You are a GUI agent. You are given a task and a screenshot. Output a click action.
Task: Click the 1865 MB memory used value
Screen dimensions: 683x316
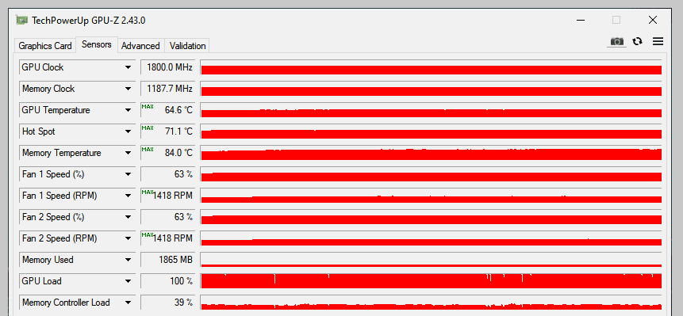[168, 260]
